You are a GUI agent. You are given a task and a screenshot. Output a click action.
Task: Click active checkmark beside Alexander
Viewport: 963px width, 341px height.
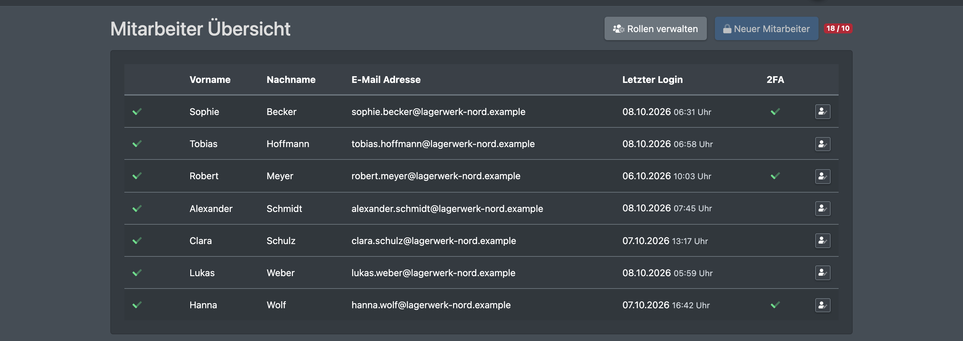click(x=137, y=208)
